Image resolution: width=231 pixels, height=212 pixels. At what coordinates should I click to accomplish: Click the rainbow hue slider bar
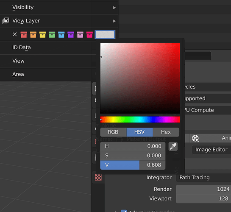tap(140, 120)
